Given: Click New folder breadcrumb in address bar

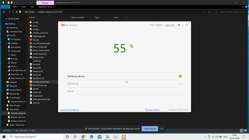Looking at the screenshot, I should [30, 12].
